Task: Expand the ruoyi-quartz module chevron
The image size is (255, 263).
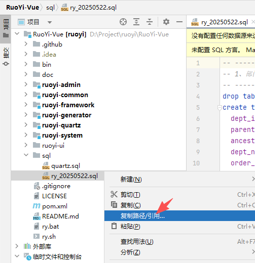Action: click(x=26, y=125)
